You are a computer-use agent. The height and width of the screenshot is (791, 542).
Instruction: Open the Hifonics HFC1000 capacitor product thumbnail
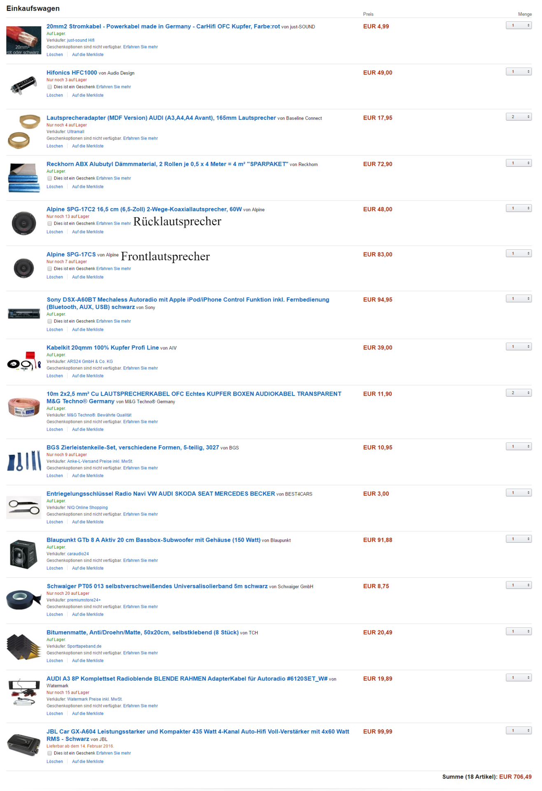click(x=23, y=85)
